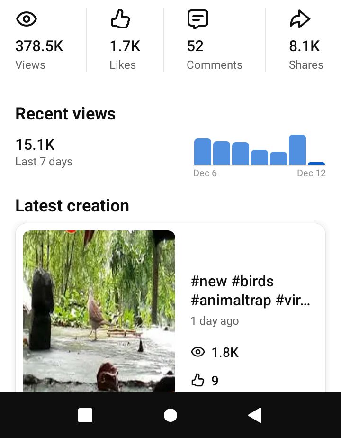Image resolution: width=341 pixels, height=438 pixels.
Task: Tap the 52 comments count
Action: coord(195,46)
